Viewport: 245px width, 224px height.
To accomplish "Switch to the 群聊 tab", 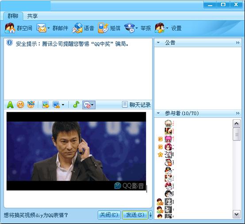I will click(x=13, y=16).
